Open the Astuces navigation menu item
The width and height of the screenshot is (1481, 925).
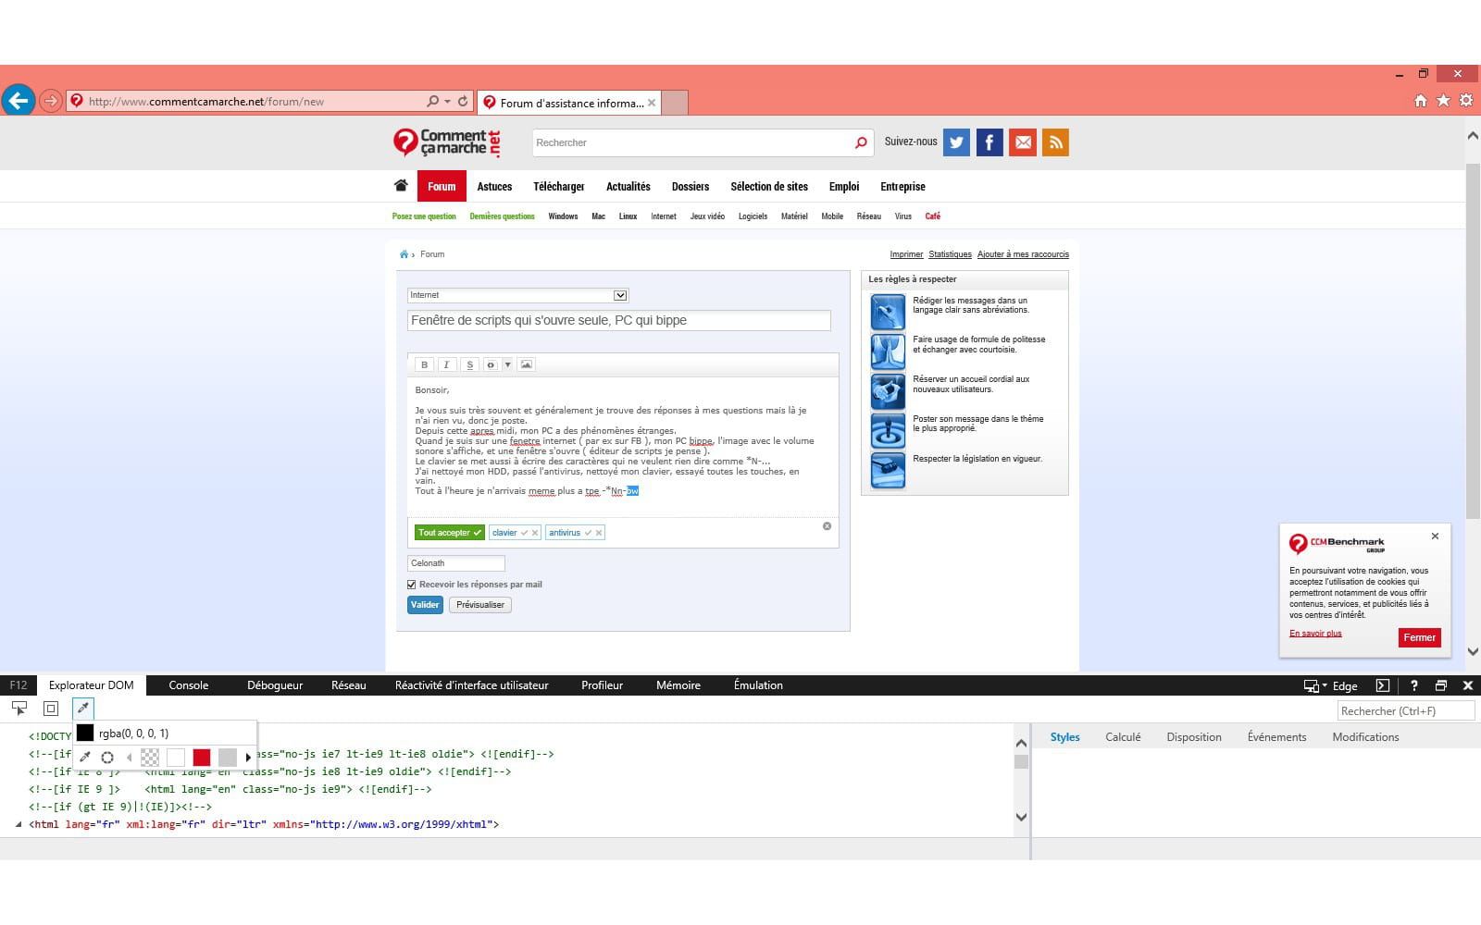(x=494, y=186)
